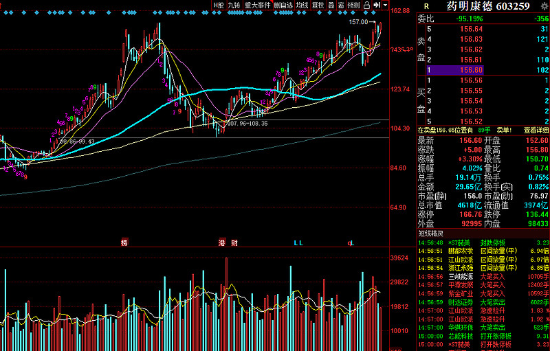
Task: Toggle 均线 moving averages
Action: point(302,5)
